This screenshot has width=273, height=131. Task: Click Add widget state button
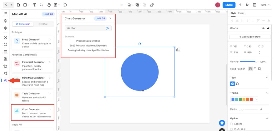(250, 37)
